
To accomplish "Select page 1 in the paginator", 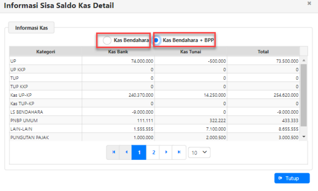I will [x=139, y=152].
